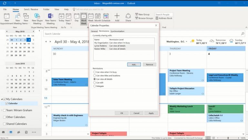Click the Search People box
248x140 pixels.
[164, 14]
